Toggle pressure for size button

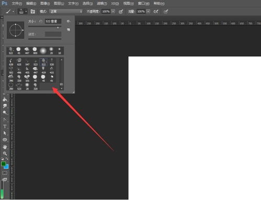click(x=166, y=11)
